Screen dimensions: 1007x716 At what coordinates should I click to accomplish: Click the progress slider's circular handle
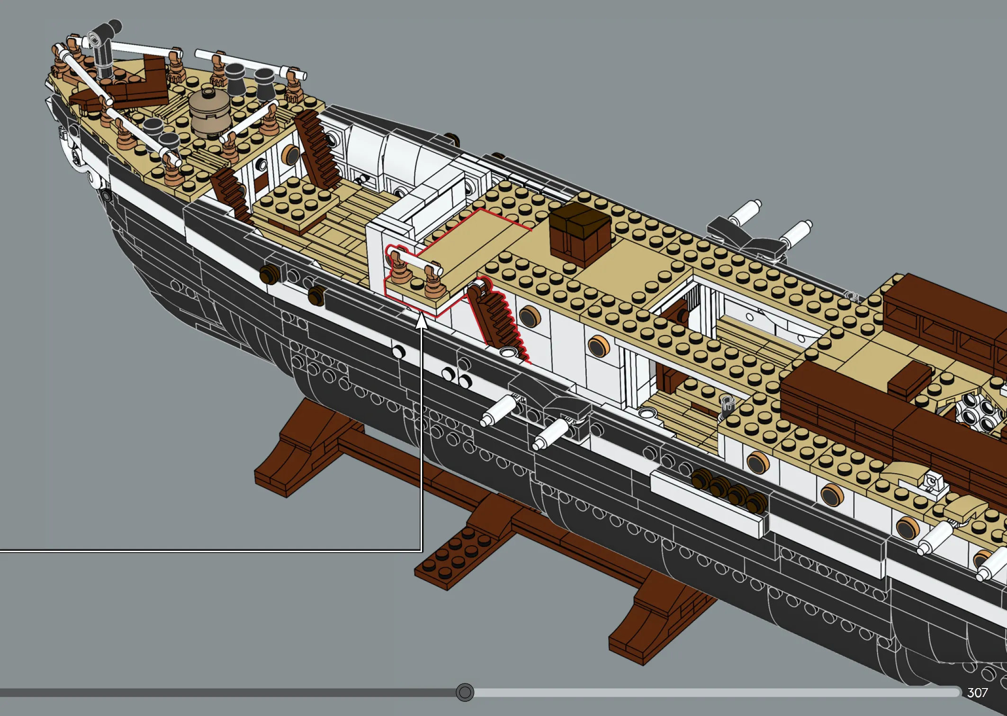[x=465, y=692]
